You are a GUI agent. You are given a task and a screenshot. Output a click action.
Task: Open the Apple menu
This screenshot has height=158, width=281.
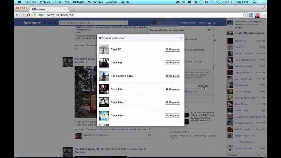[20, 2]
